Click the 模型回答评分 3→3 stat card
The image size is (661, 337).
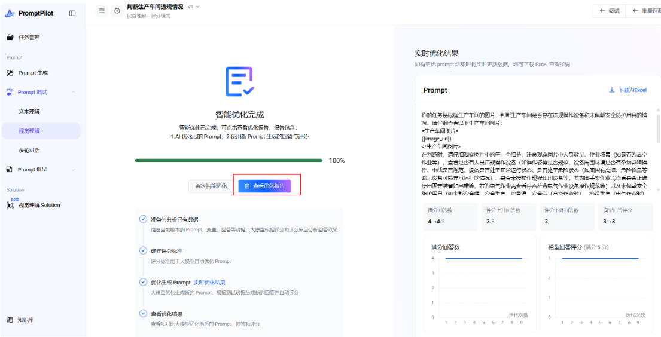tap(625, 216)
